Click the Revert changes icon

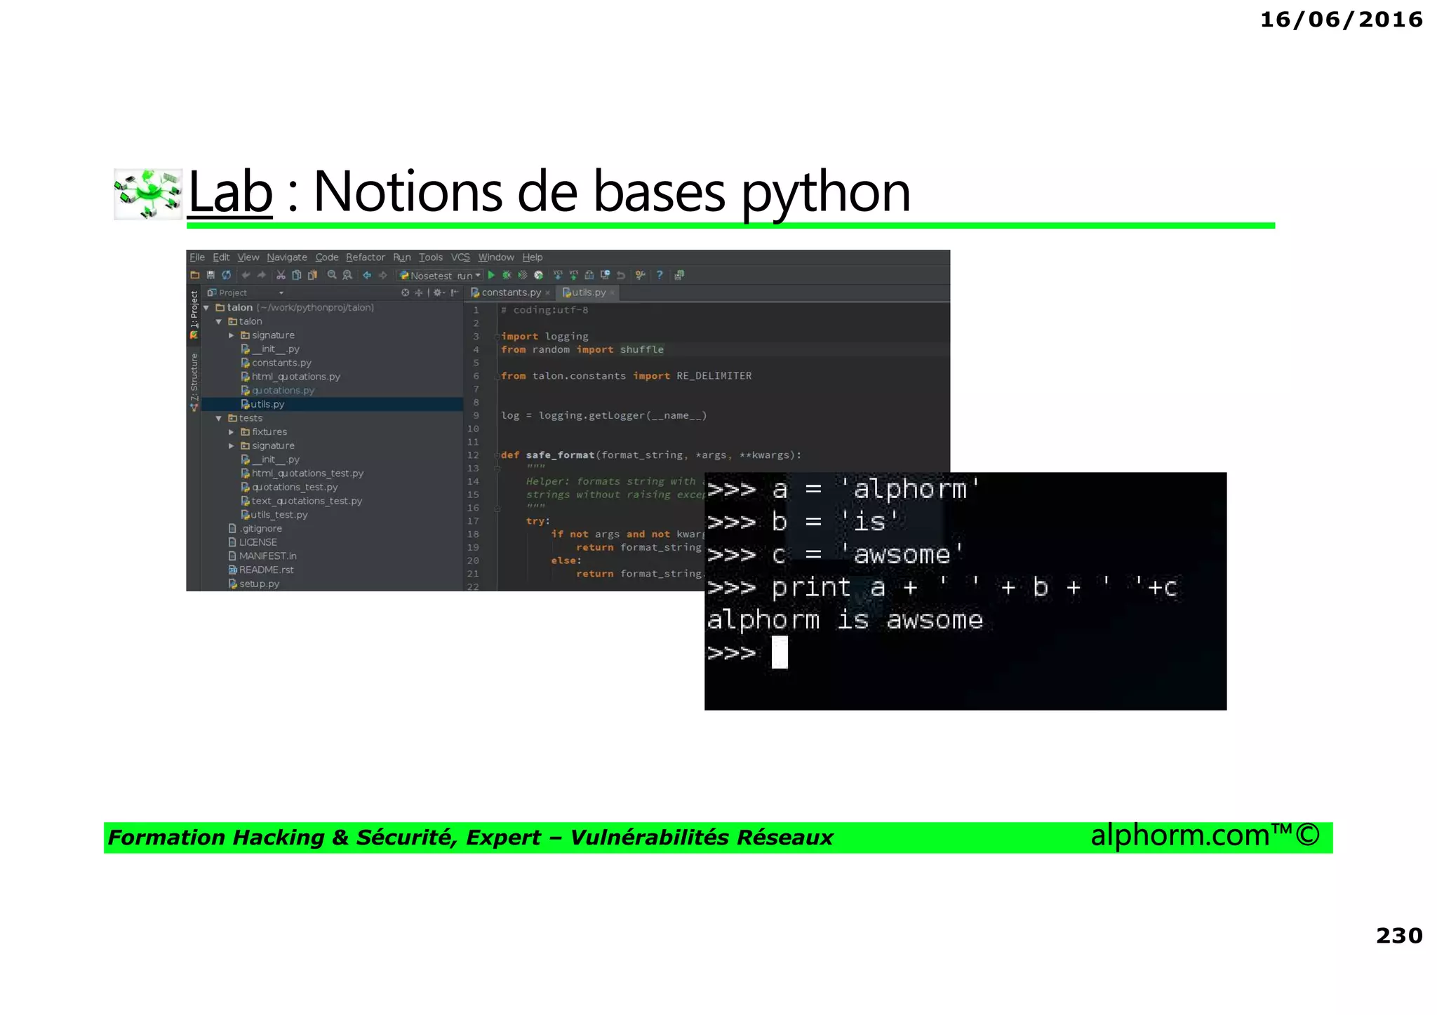(621, 276)
